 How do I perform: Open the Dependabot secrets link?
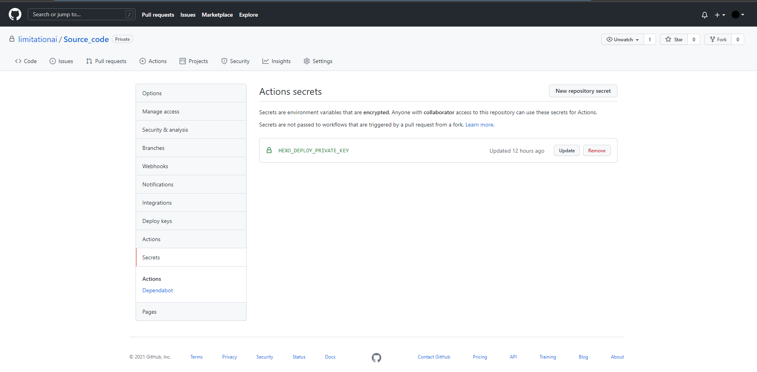(157, 290)
